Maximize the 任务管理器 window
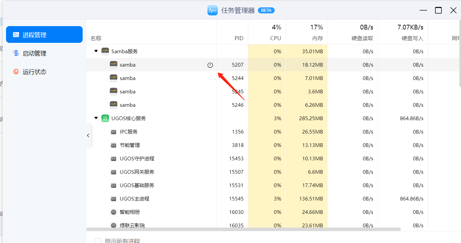The image size is (461, 243). point(438,10)
